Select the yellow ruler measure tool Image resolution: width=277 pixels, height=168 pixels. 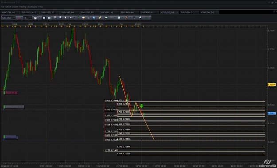coord(100,18)
